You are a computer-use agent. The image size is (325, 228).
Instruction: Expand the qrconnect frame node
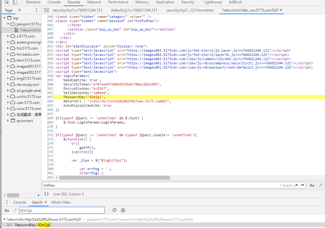[8, 120]
